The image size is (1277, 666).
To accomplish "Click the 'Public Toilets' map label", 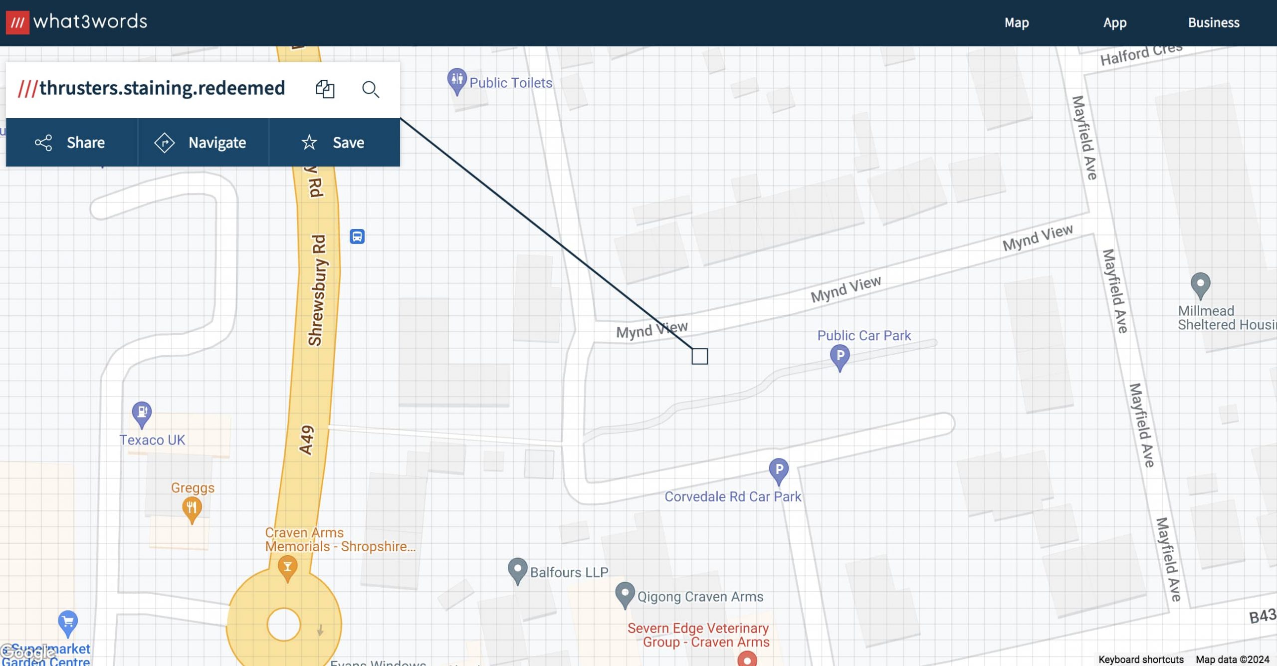I will point(511,83).
